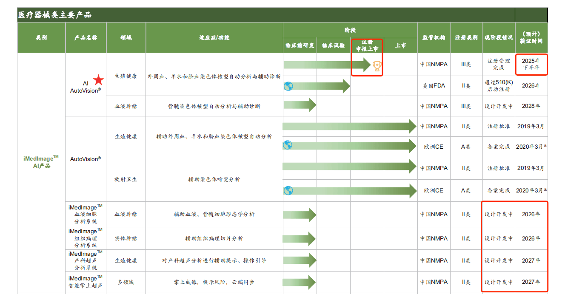Click the red star beside AI AutoVision
Viewport: 565px width, 294px height.
coord(98,79)
